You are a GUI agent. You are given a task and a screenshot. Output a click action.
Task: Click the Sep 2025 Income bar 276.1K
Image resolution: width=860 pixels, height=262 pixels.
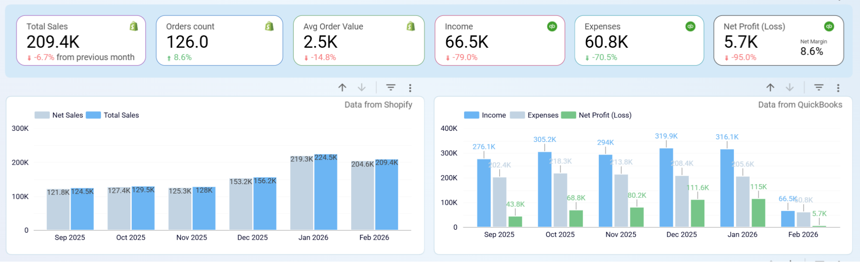(x=484, y=193)
